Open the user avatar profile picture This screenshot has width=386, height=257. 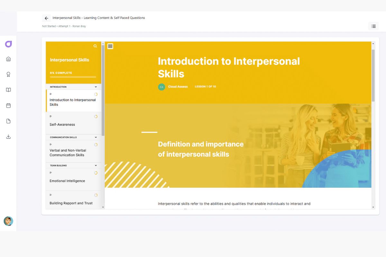(8, 221)
